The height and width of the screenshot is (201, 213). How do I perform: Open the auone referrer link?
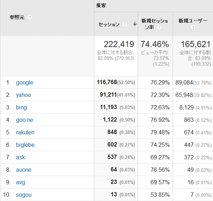24,170
